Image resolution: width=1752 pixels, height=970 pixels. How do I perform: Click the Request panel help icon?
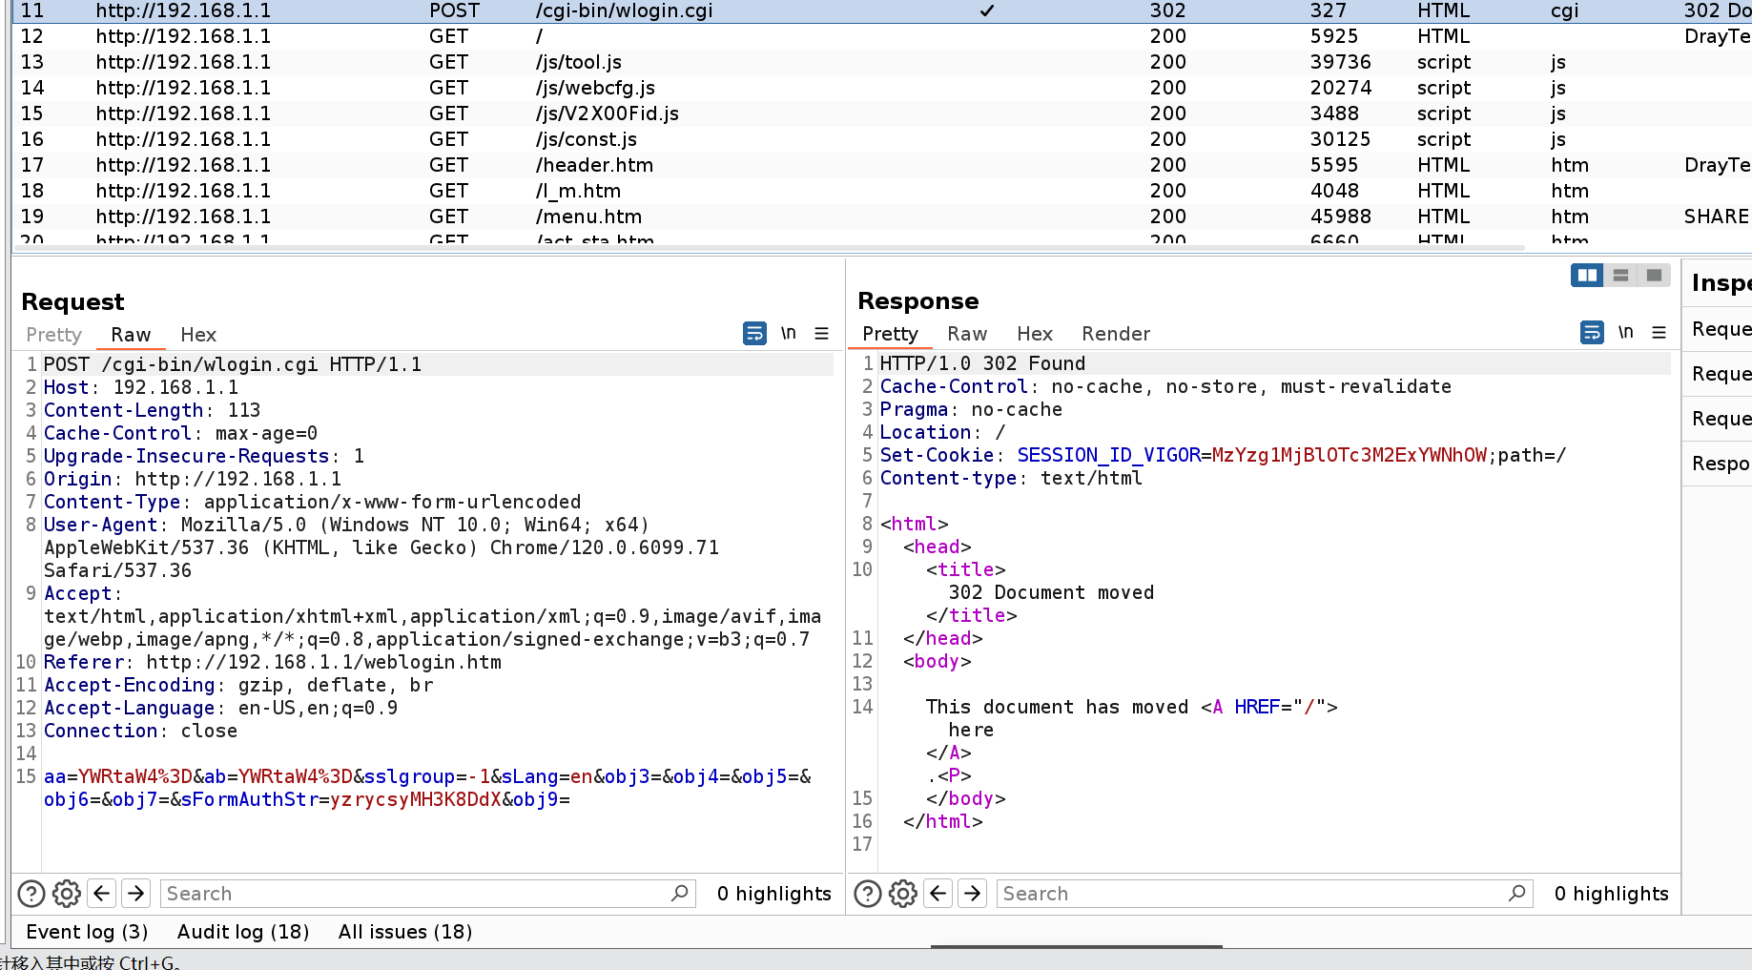point(31,894)
